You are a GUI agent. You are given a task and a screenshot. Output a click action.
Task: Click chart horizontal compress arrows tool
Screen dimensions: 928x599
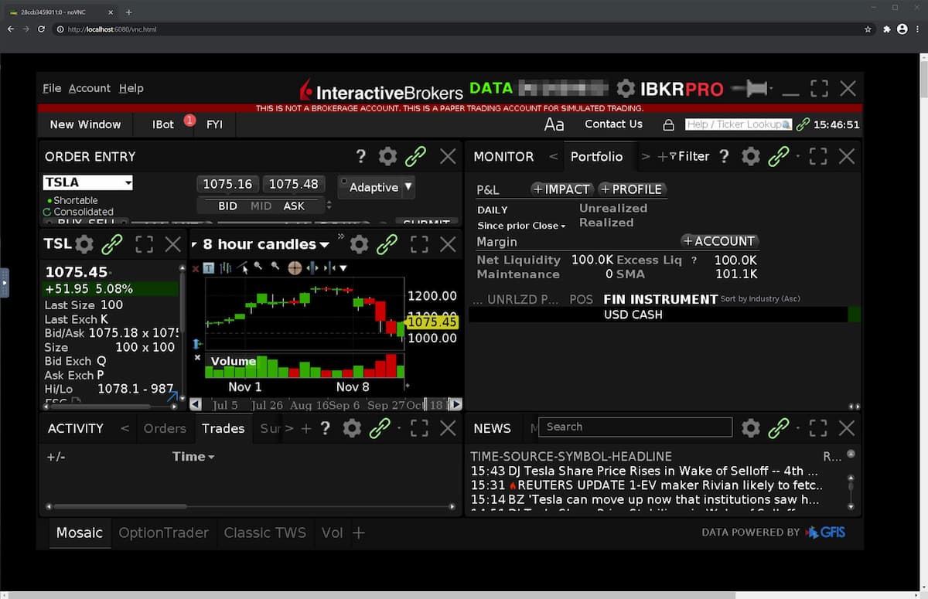tap(329, 268)
